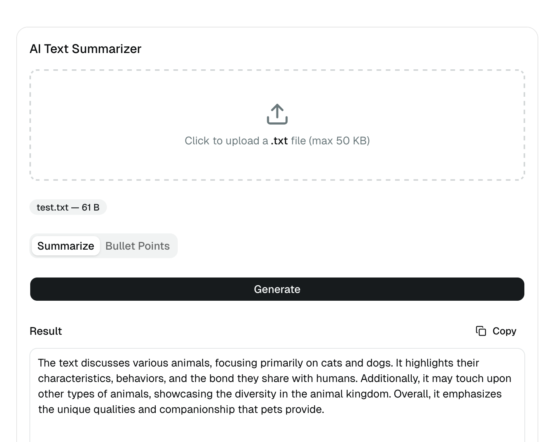
Task: Click the summary's last line about companionship
Action: [181, 409]
